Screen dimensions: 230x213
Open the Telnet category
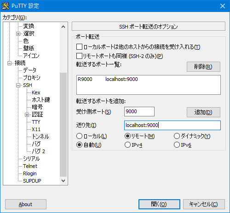(30, 166)
